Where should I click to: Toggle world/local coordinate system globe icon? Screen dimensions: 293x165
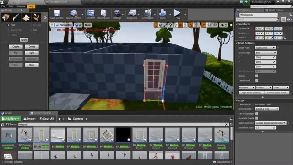(170, 25)
